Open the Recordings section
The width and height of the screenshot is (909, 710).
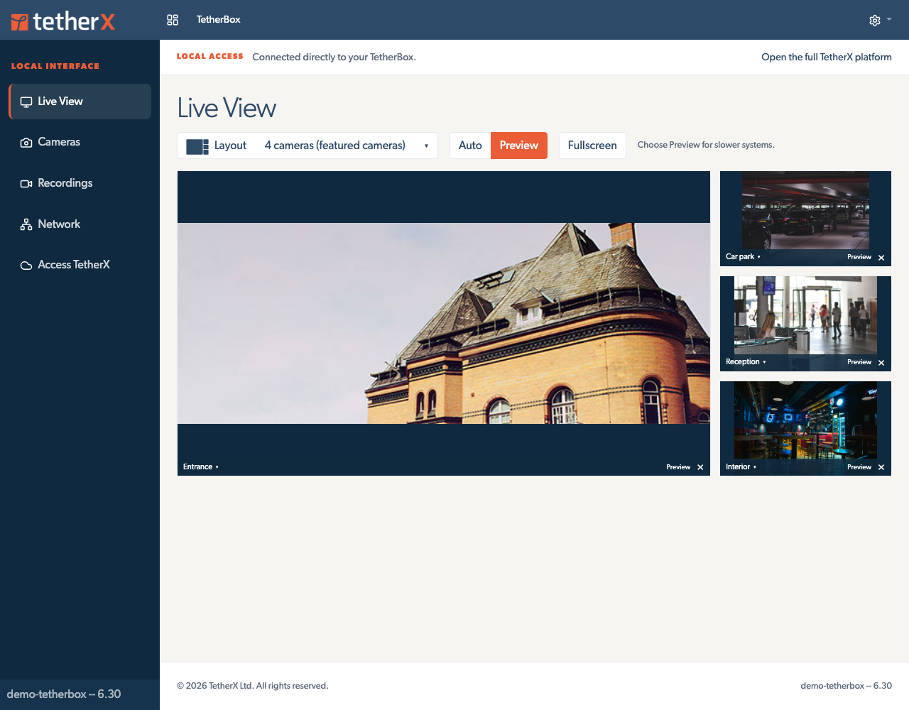80,183
